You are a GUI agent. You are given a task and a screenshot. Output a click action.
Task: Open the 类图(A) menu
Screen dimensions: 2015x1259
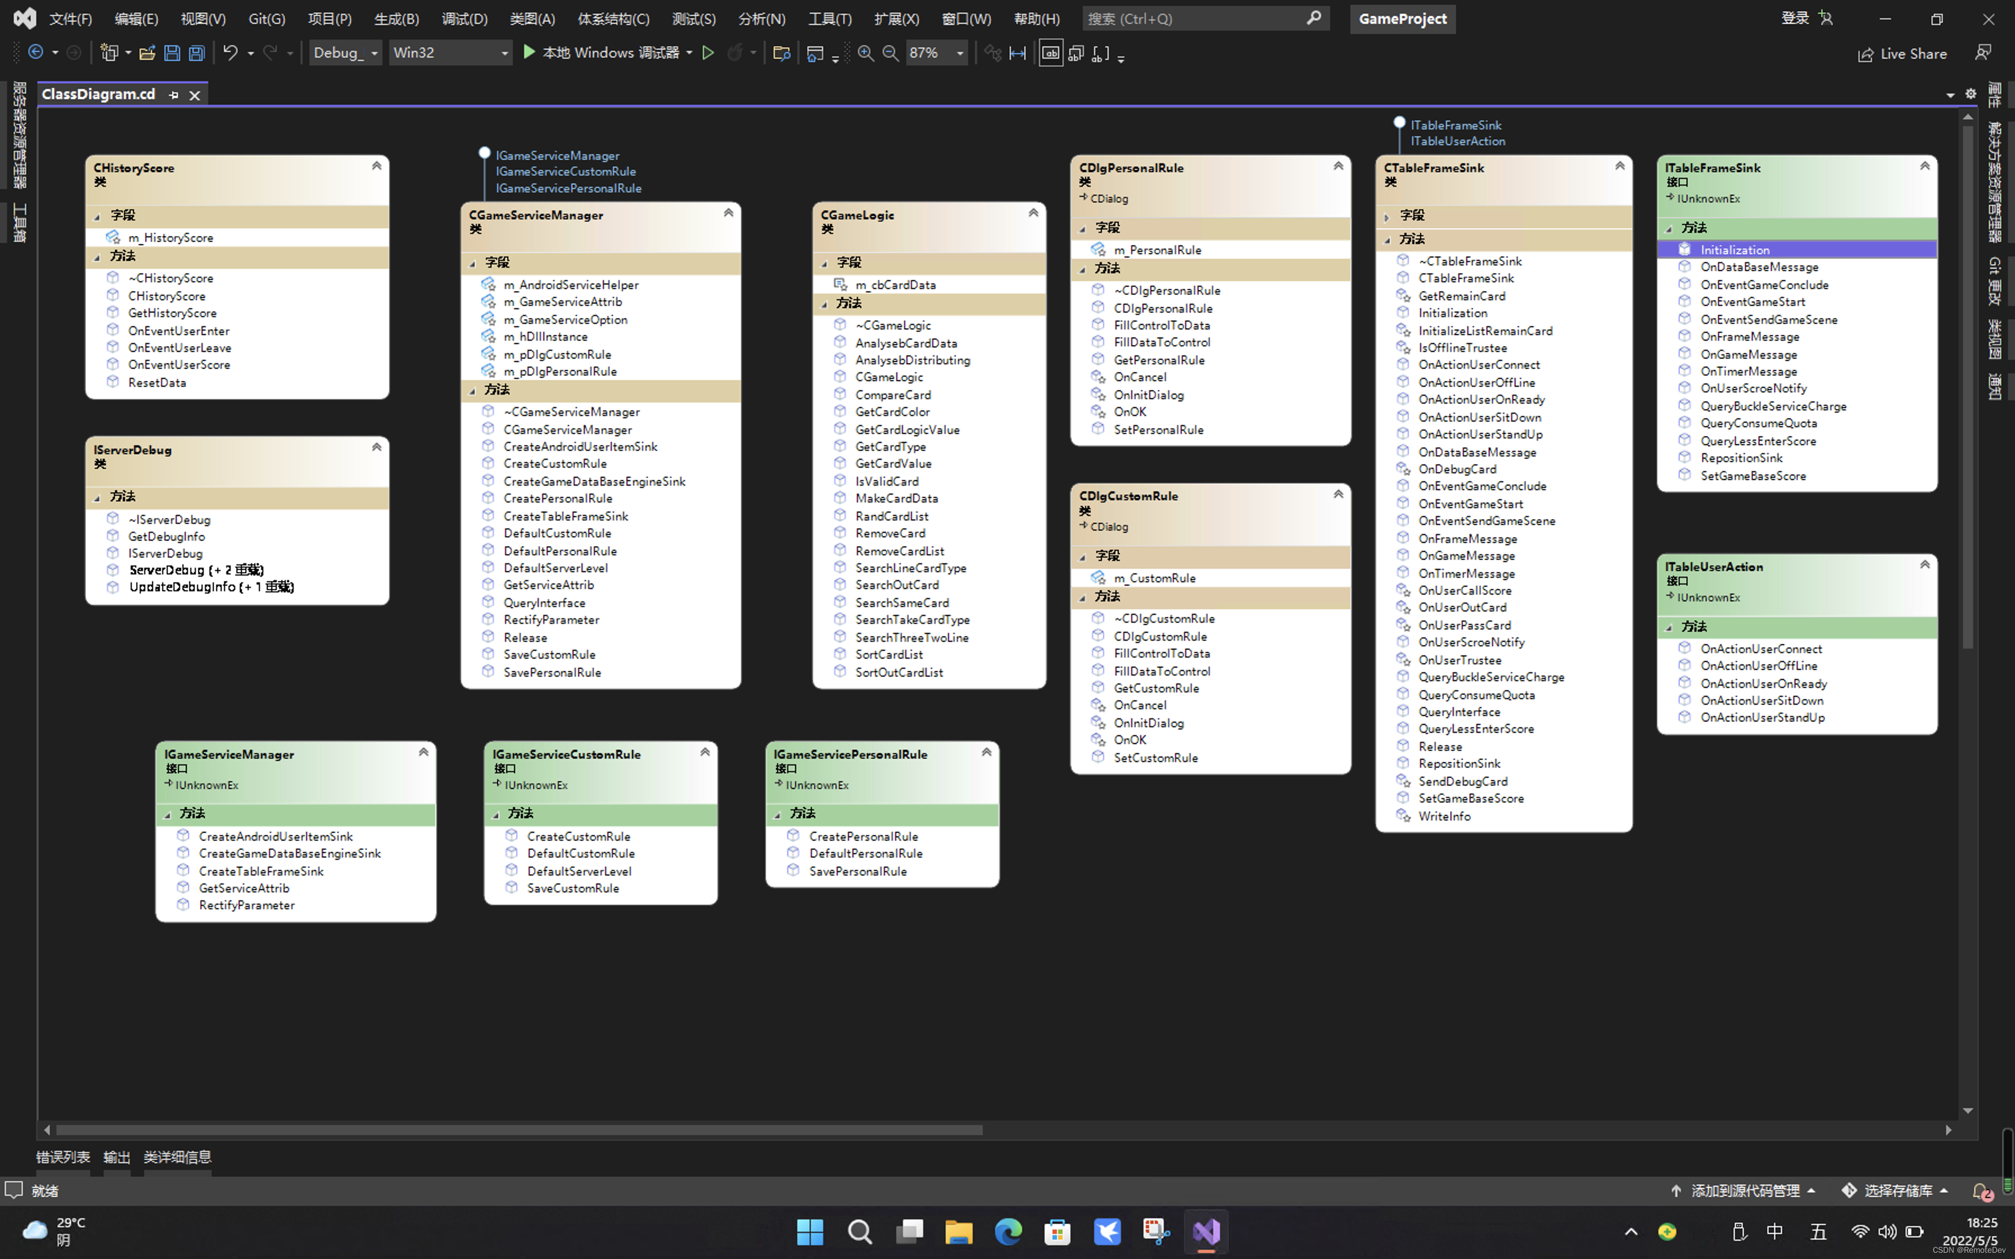531,19
